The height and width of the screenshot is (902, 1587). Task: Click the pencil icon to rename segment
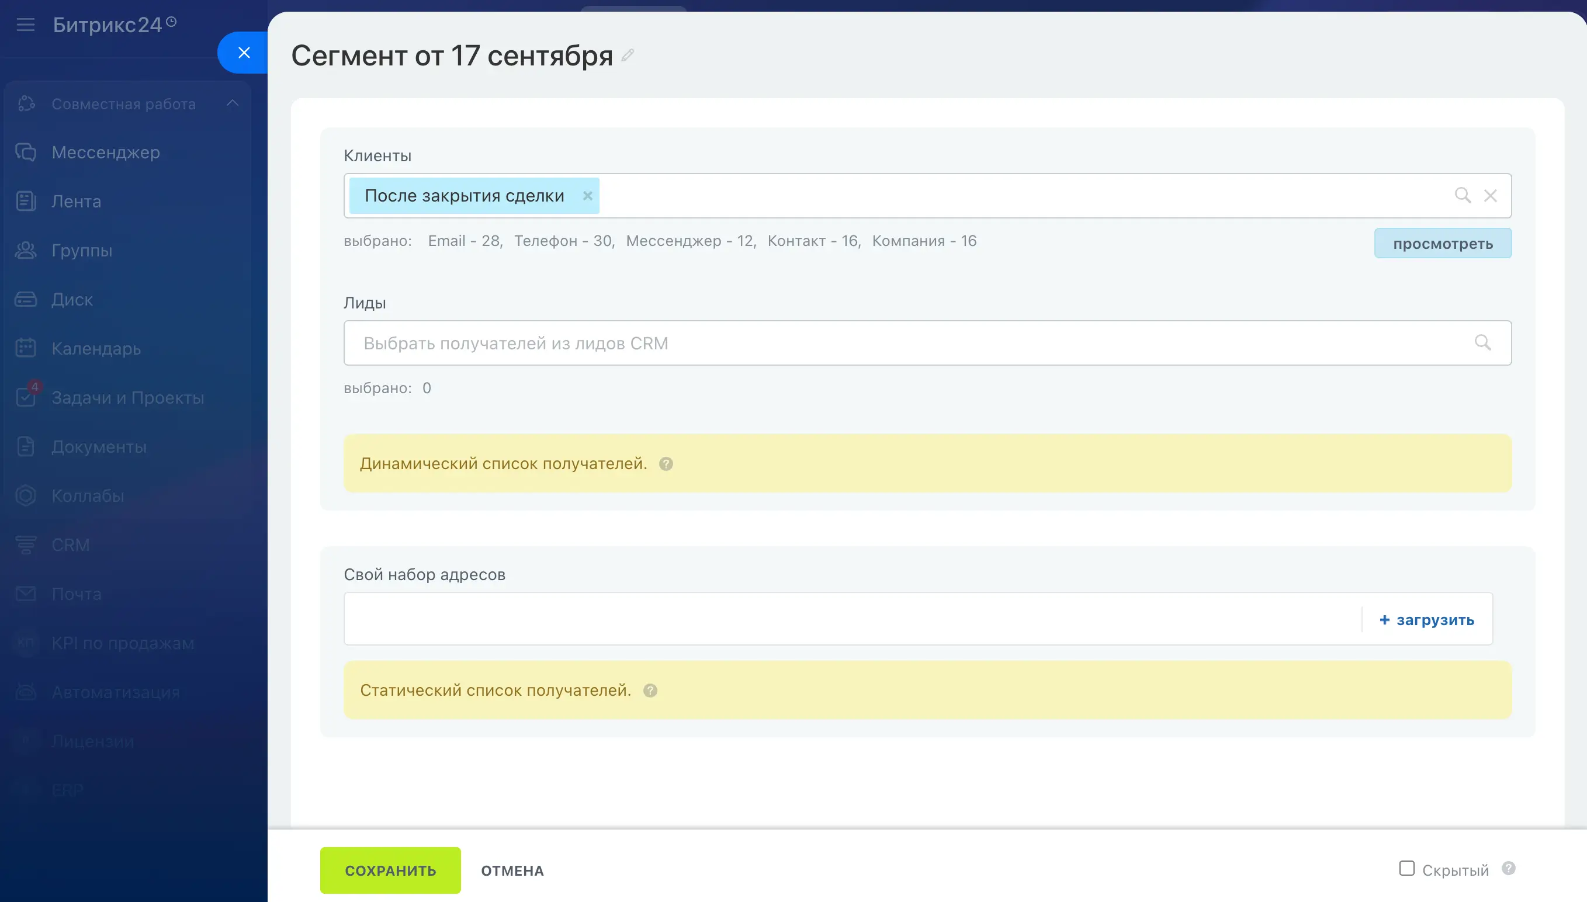click(x=628, y=55)
